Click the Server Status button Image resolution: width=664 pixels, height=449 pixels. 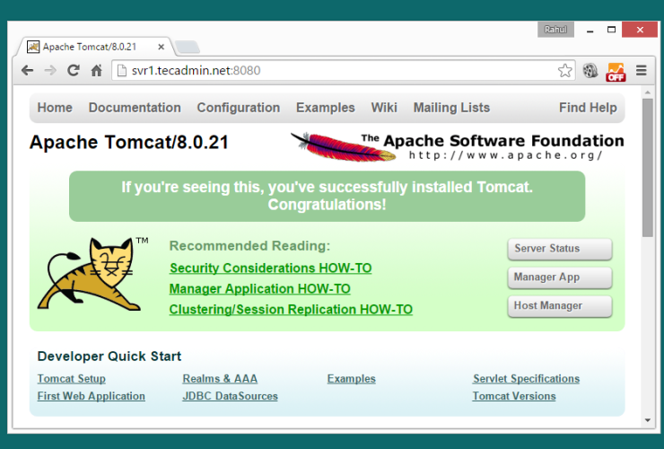[560, 249]
